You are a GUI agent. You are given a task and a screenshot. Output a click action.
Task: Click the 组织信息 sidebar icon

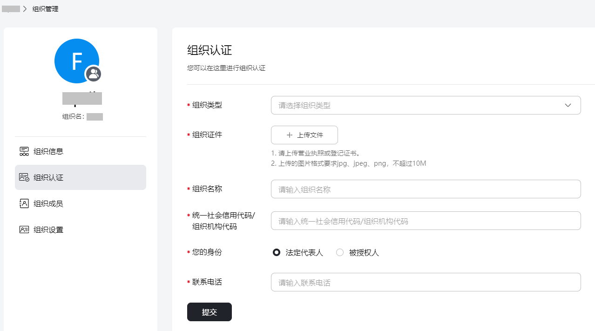tap(24, 151)
